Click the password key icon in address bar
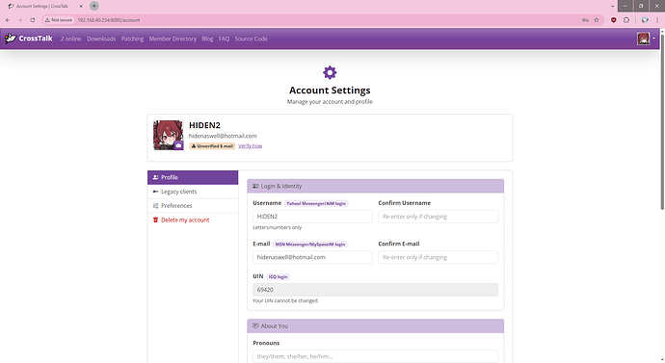 (x=585, y=20)
